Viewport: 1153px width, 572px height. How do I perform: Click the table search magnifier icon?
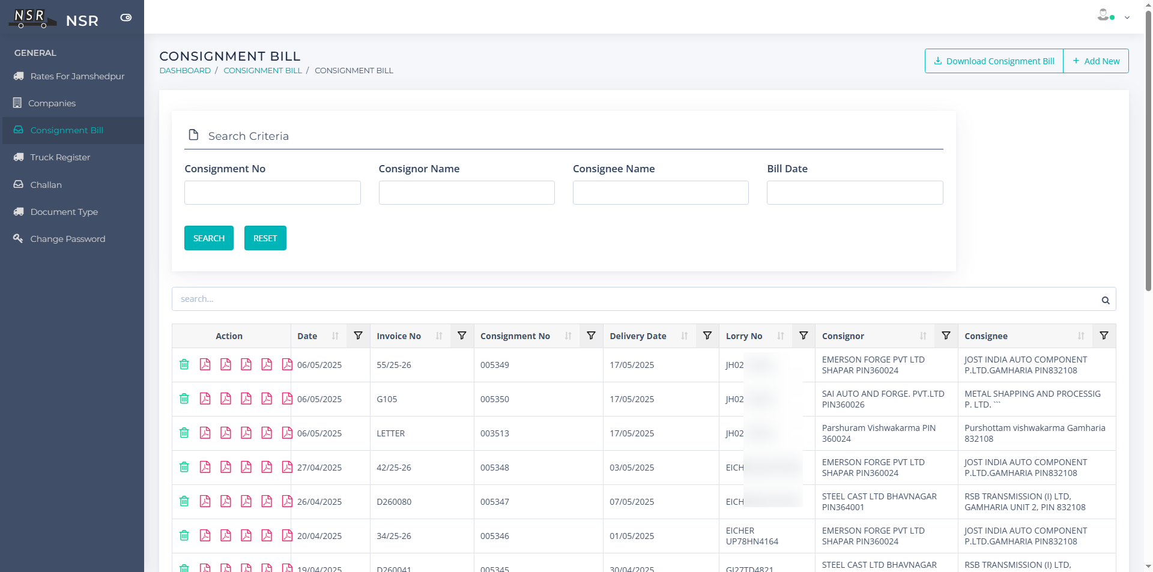coord(1105,300)
